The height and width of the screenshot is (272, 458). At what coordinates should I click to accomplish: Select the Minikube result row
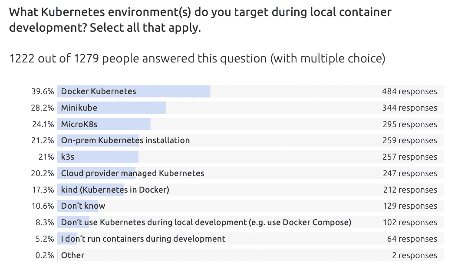[x=250, y=108]
